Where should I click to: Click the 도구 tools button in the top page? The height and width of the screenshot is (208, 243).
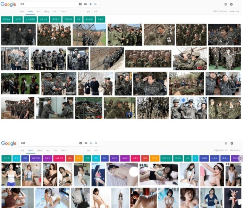click(95, 11)
